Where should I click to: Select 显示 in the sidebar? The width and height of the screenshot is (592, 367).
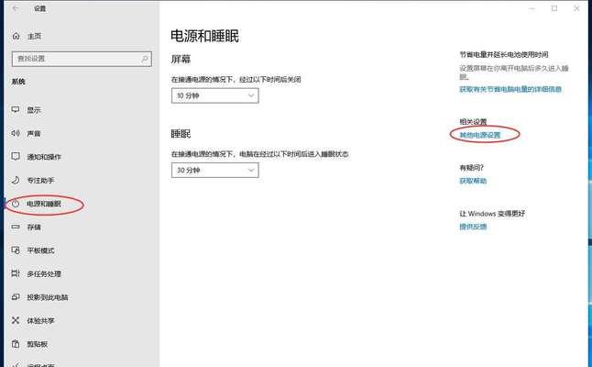point(34,110)
